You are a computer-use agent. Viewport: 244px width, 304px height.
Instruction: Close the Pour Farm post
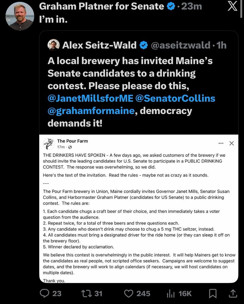[x=232, y=143]
